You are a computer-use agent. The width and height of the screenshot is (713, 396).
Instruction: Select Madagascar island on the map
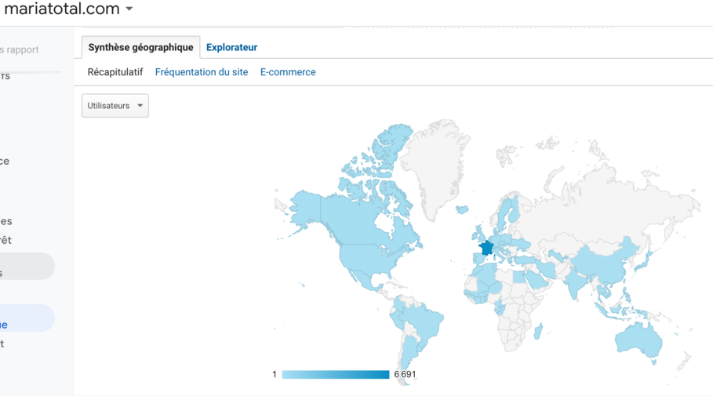pos(538,332)
